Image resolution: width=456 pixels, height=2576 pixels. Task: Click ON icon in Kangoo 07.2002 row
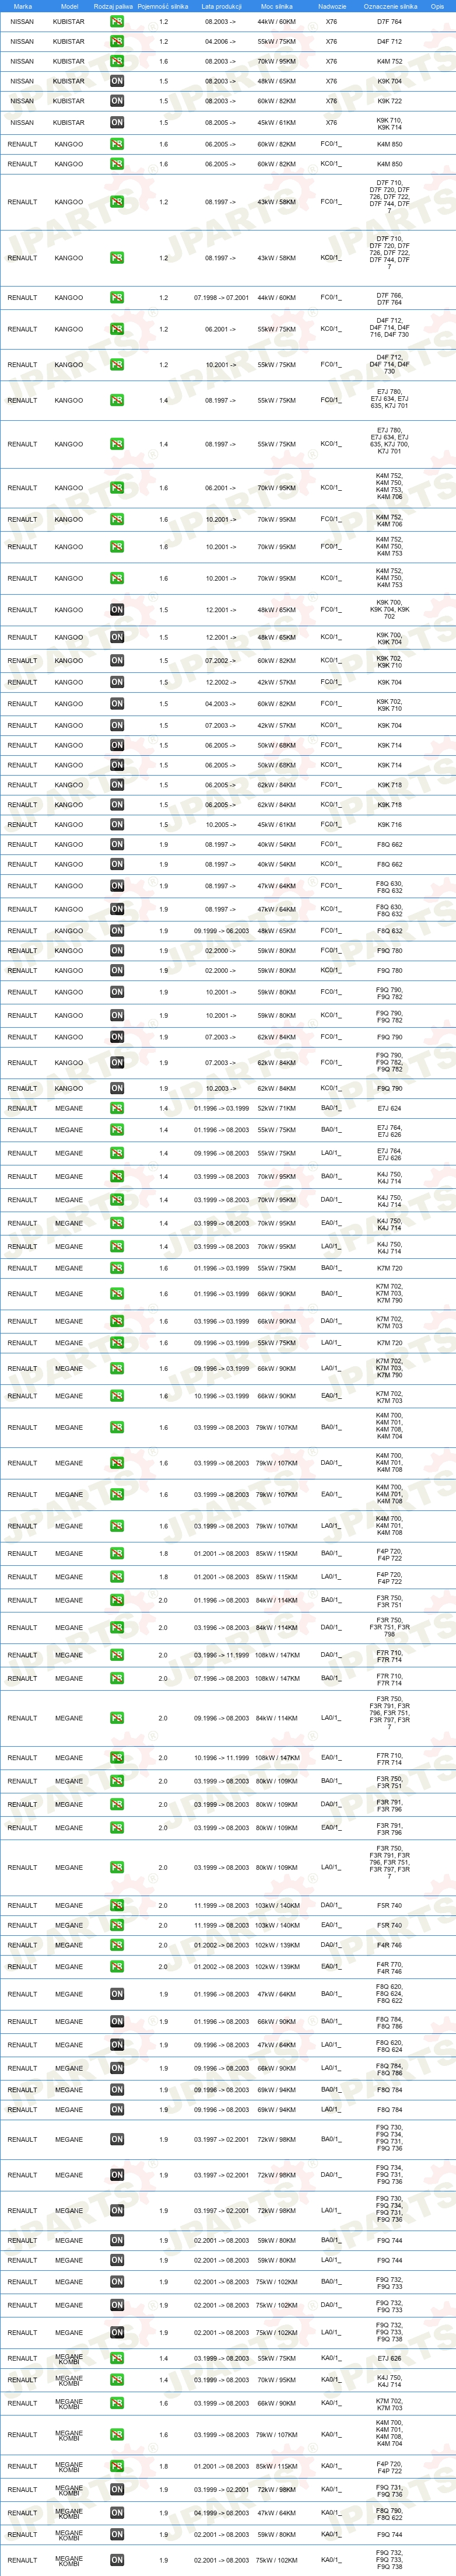pos(117,661)
